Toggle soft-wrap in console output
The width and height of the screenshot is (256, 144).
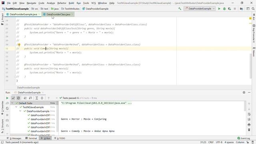pyautogui.click(x=249, y=114)
